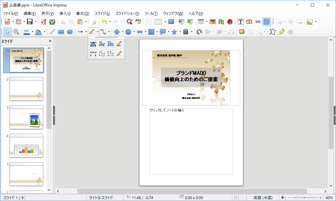Select the filled polygon tool in curve palette

(102, 44)
